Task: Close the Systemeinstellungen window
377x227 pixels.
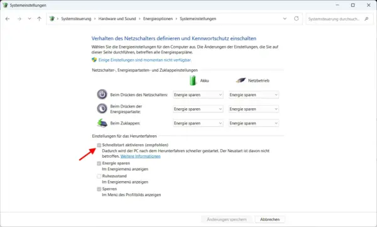Action: [x=368, y=5]
